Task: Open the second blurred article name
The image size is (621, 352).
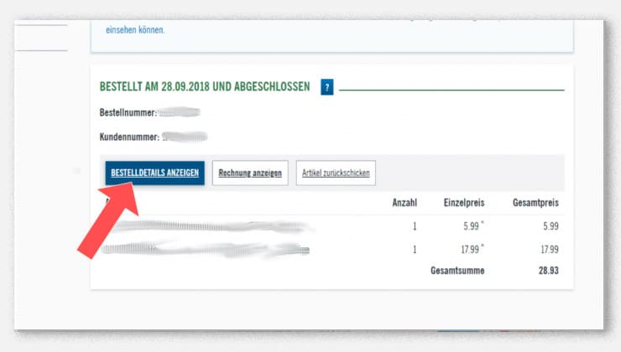Action: 206,249
